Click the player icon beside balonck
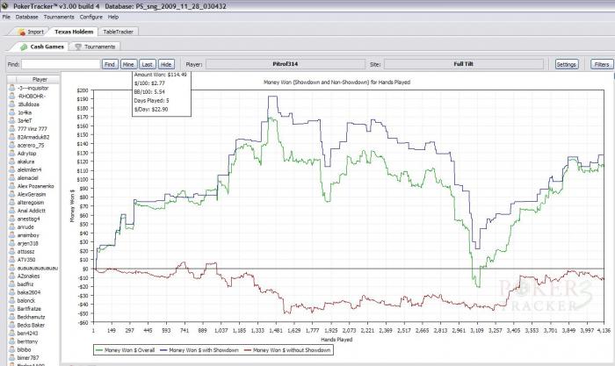The image size is (615, 366). tap(12, 300)
